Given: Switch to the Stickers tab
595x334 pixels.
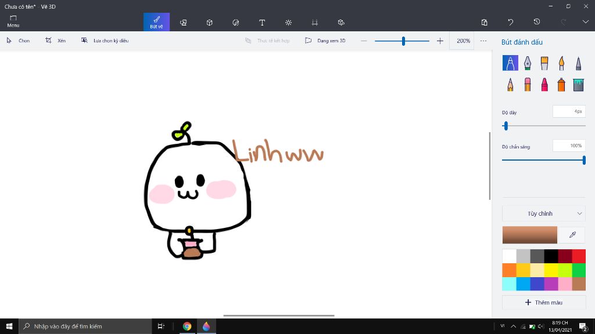Looking at the screenshot, I should [x=236, y=23].
